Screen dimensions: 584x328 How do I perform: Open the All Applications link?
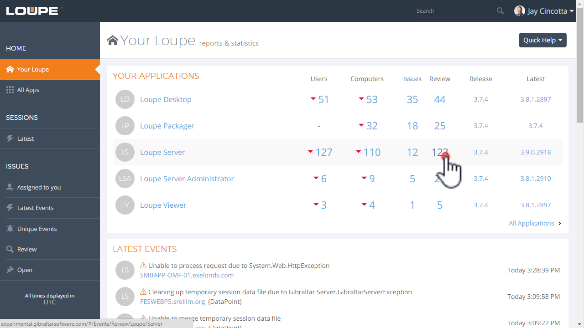(x=532, y=223)
